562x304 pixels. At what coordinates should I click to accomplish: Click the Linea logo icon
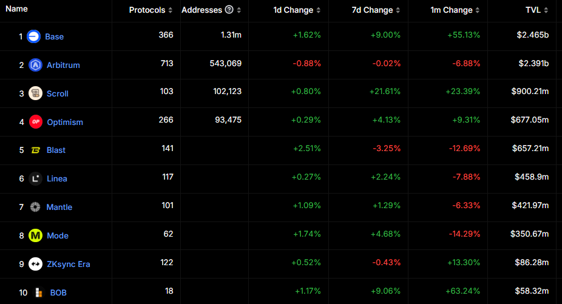[36, 178]
